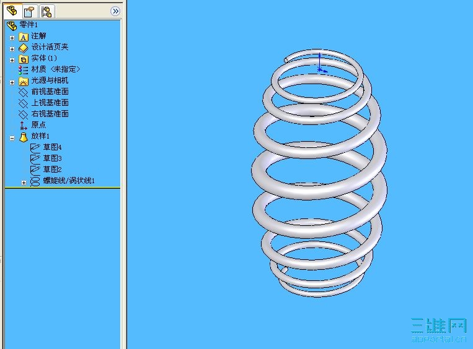The height and width of the screenshot is (349, 473).
Task: Select 草图3 sketch entry
Action: [53, 158]
